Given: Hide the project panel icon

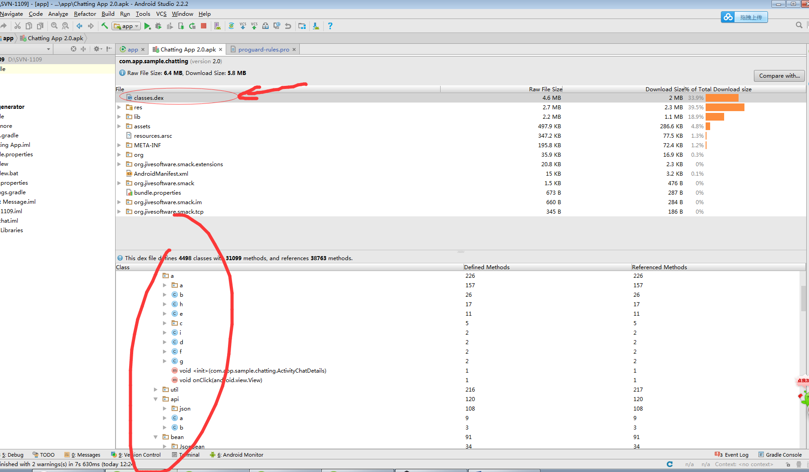Looking at the screenshot, I should coord(109,49).
